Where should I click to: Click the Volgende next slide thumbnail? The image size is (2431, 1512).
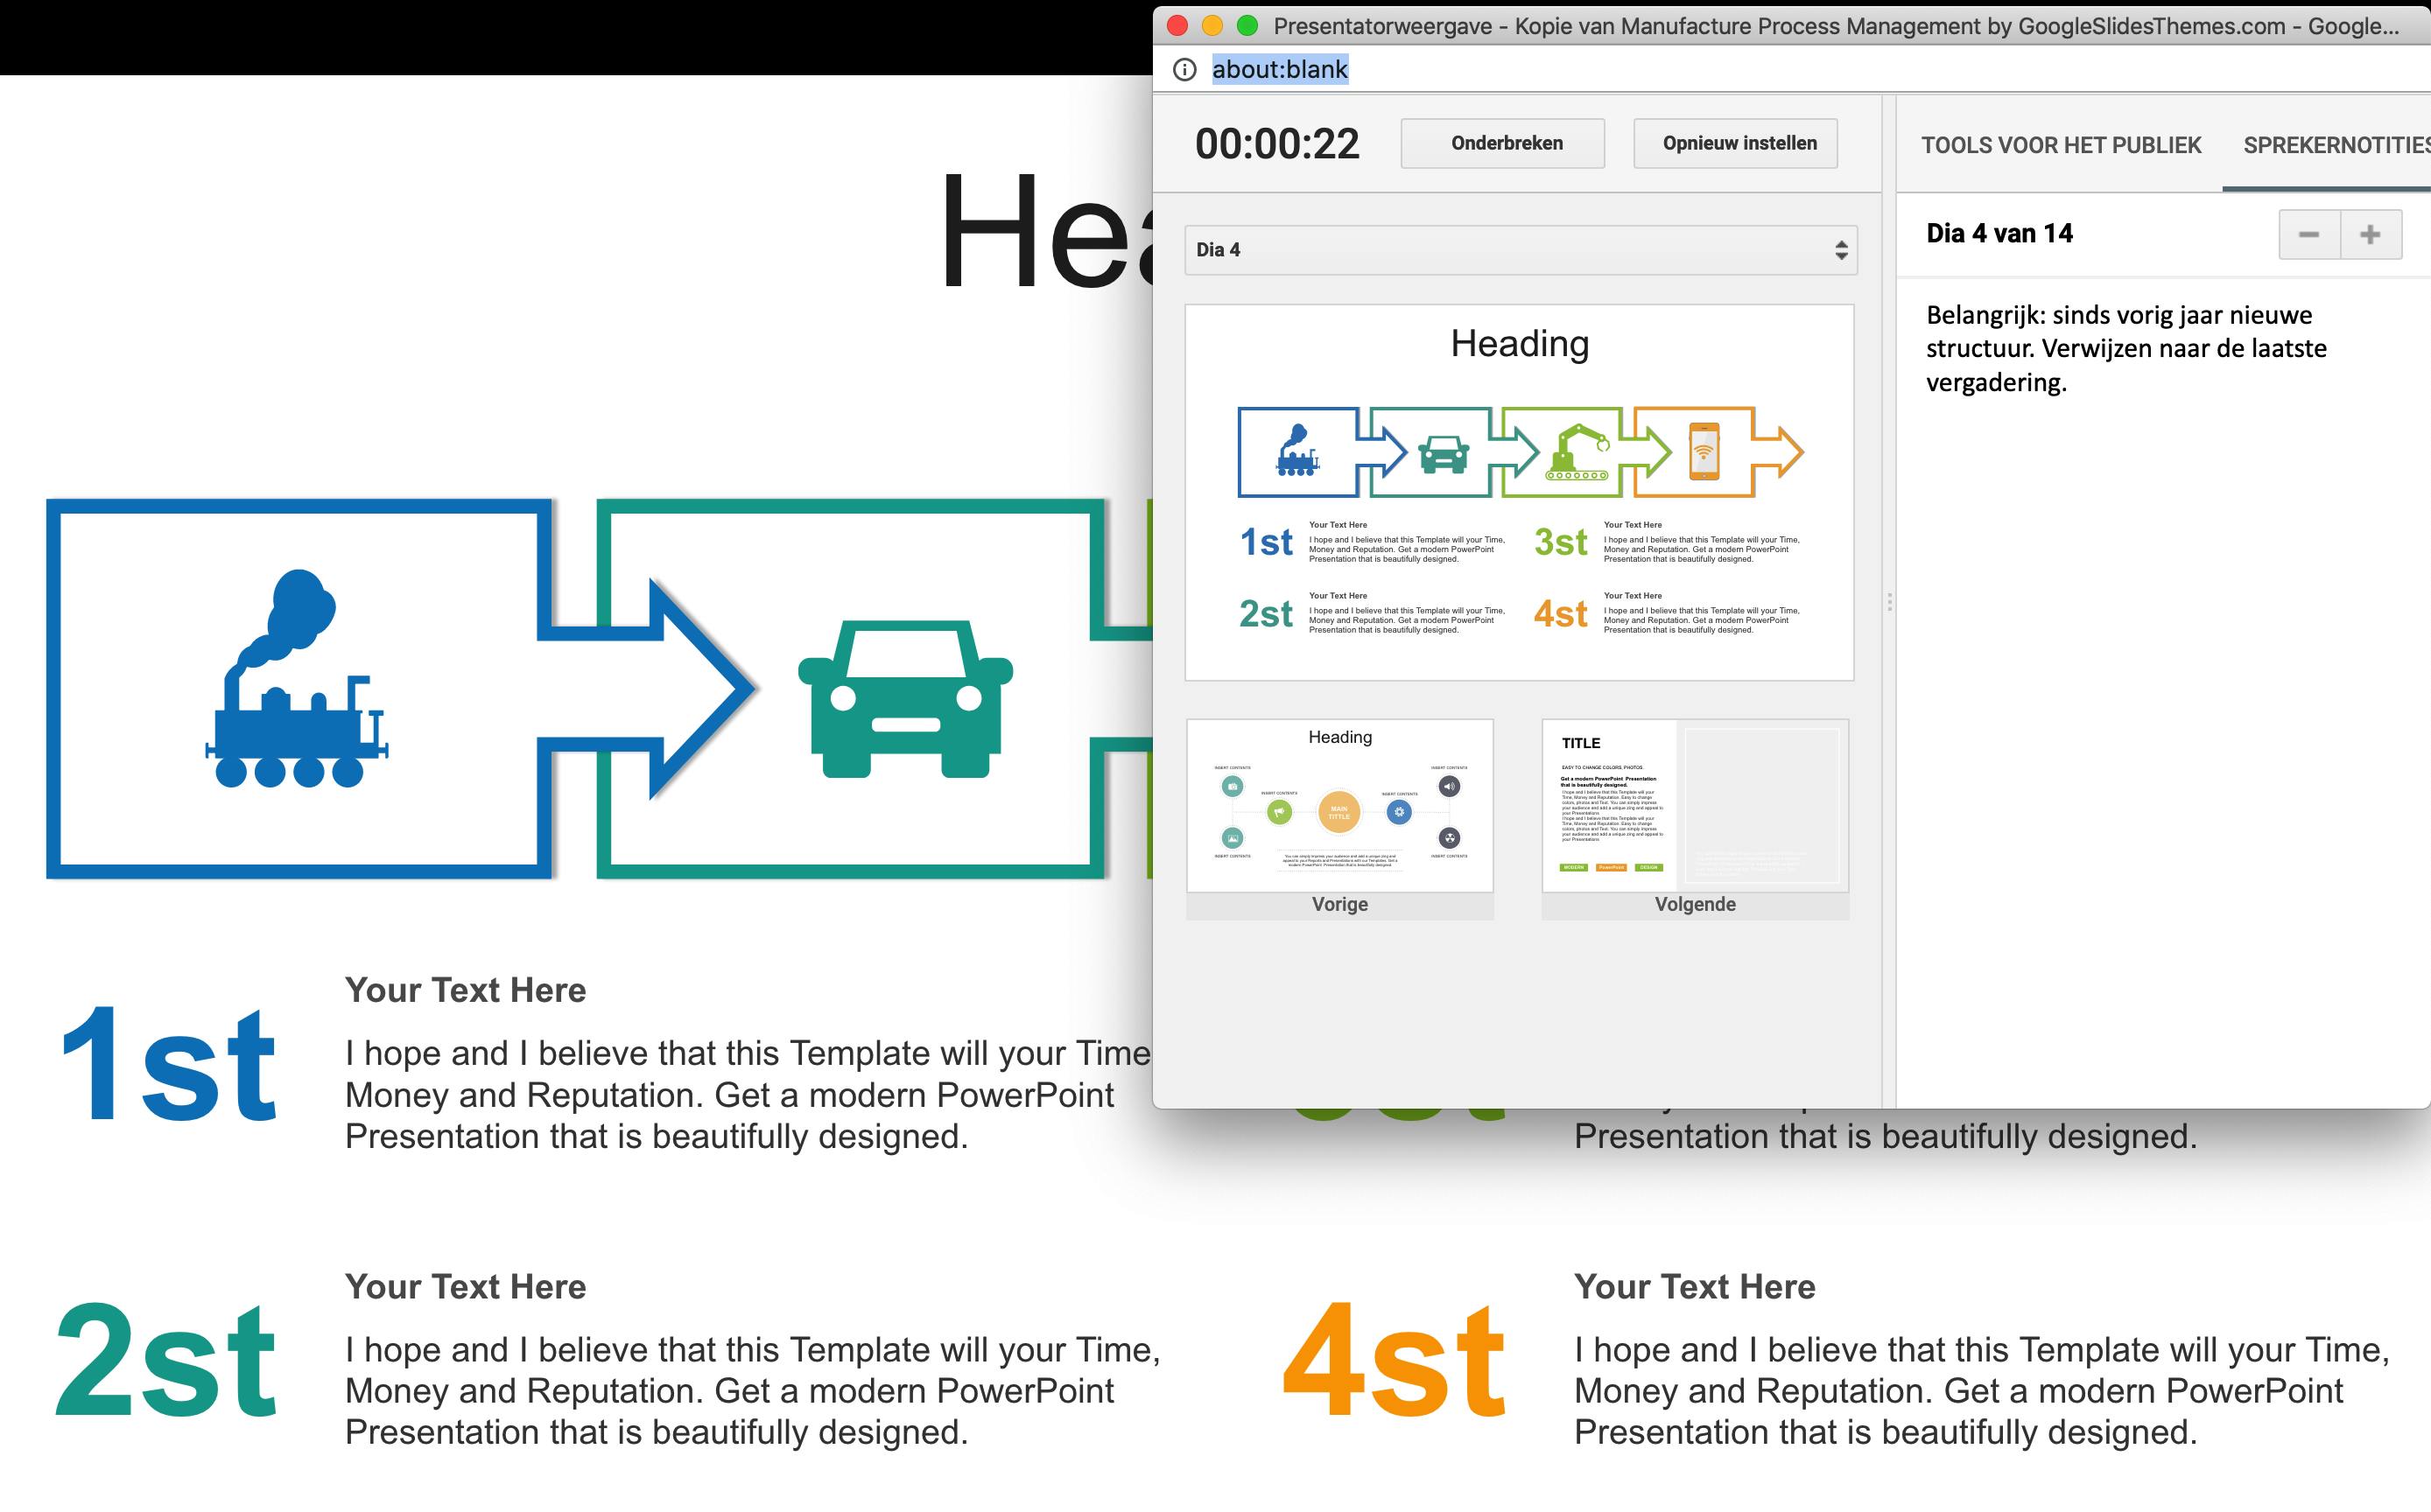point(1695,808)
